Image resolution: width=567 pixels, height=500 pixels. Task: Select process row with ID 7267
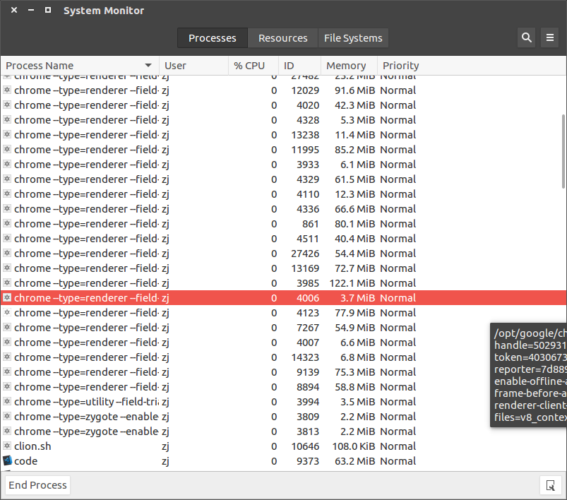(x=284, y=328)
